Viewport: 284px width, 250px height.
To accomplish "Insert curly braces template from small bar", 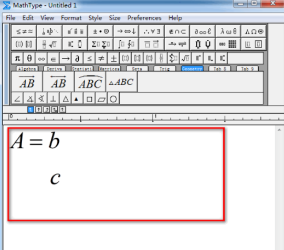I will pos(149,58).
